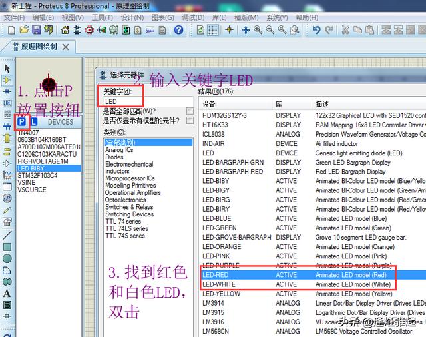Open the Help question mark icon
The image size is (426, 337).
(x=178, y=30)
